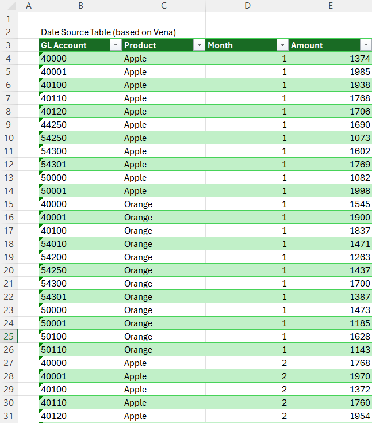372x423 pixels.
Task: Select column E header
Action: click(x=331, y=6)
